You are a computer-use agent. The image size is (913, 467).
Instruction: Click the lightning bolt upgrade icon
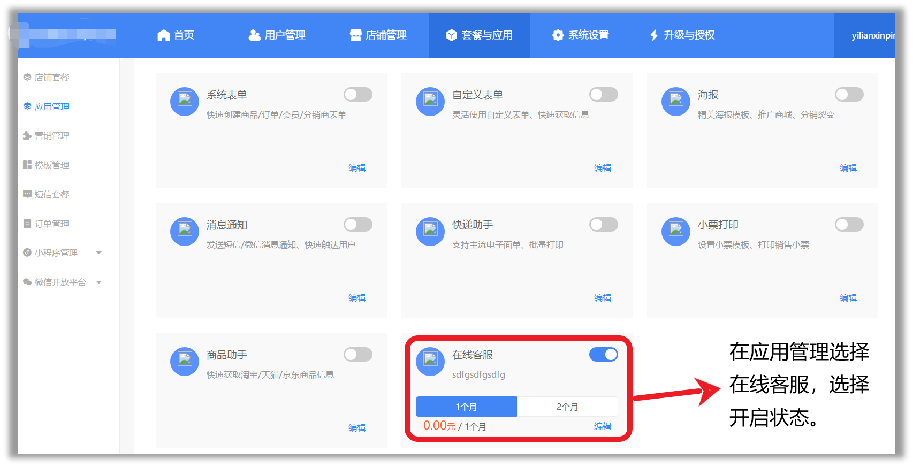coord(654,35)
